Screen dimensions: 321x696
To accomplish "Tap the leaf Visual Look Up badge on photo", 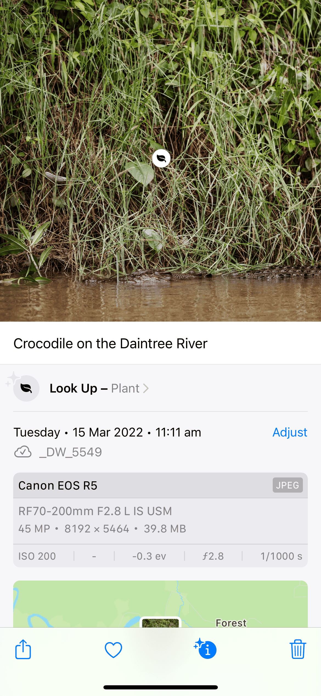I will coord(161,158).
